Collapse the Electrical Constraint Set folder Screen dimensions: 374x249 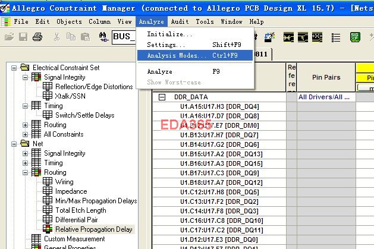pyautogui.click(x=14, y=68)
